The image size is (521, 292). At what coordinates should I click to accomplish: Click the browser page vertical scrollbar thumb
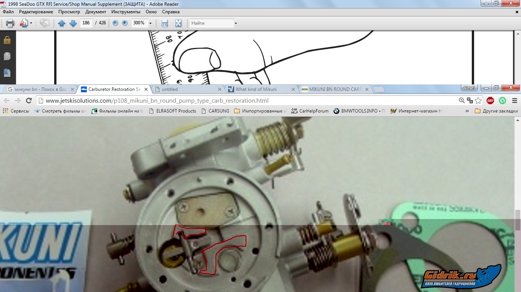[517, 220]
